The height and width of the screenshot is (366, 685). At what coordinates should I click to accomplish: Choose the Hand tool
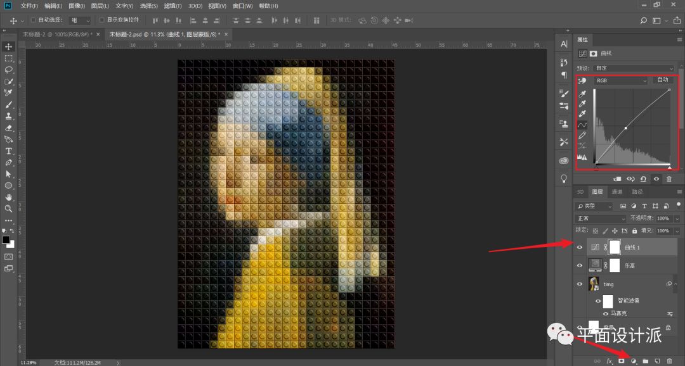pos(9,197)
